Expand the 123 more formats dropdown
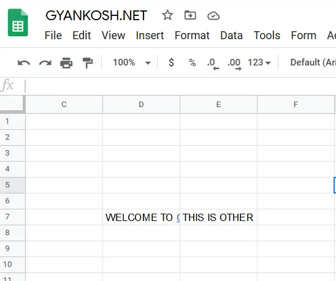The width and height of the screenshot is (336, 281). click(x=259, y=62)
